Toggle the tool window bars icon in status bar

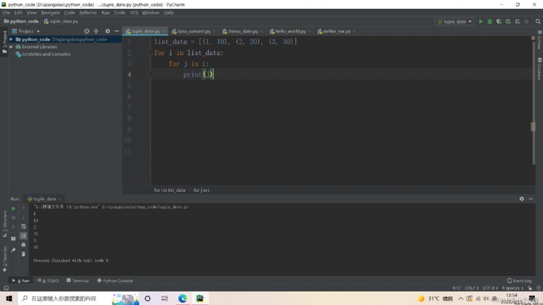point(6,288)
